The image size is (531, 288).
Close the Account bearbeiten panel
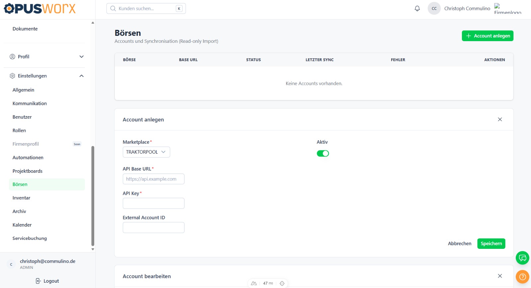pyautogui.click(x=500, y=276)
